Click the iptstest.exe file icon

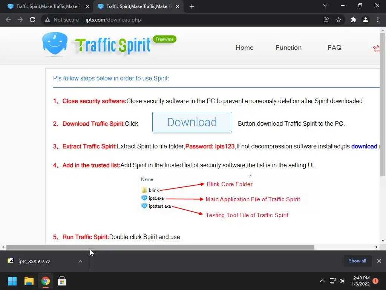pos(144,206)
